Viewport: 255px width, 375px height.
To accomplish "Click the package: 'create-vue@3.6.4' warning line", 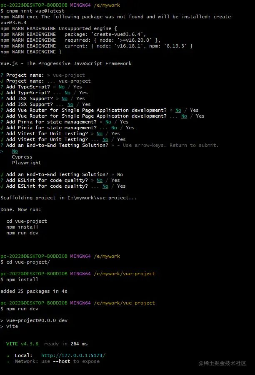I will pyautogui.click(x=73, y=34).
